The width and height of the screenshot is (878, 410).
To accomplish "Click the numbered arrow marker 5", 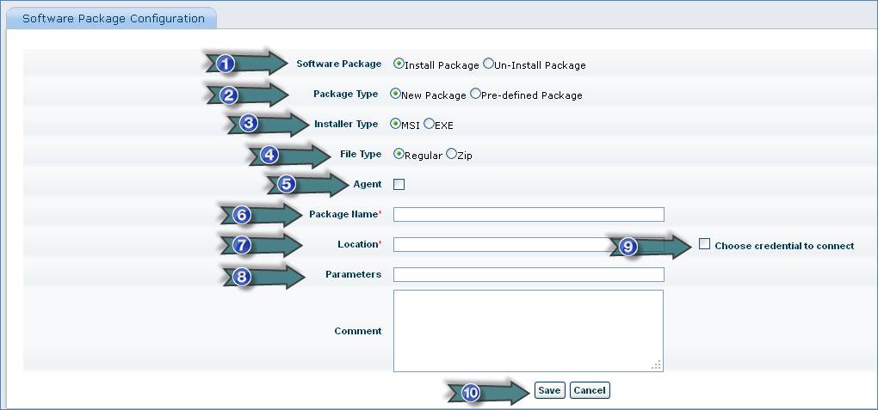I will [x=288, y=184].
